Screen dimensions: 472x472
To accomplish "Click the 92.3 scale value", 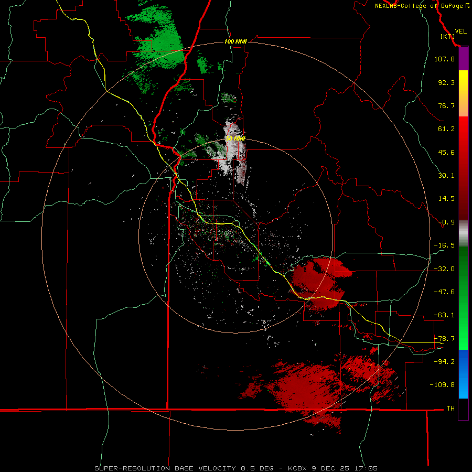I will coord(446,82).
